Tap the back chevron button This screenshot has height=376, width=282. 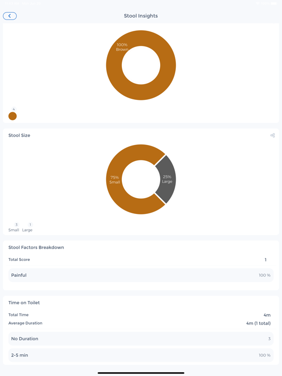click(x=10, y=16)
